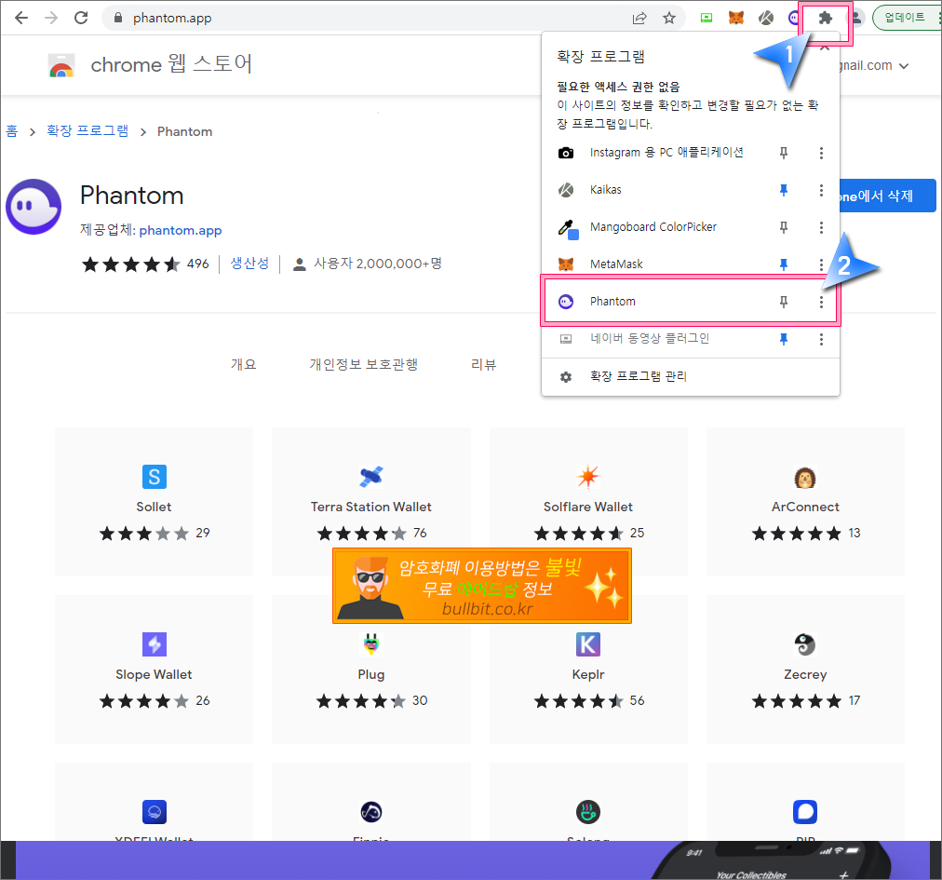Select Kaikas in extensions list
942x880 pixels.
tap(606, 190)
